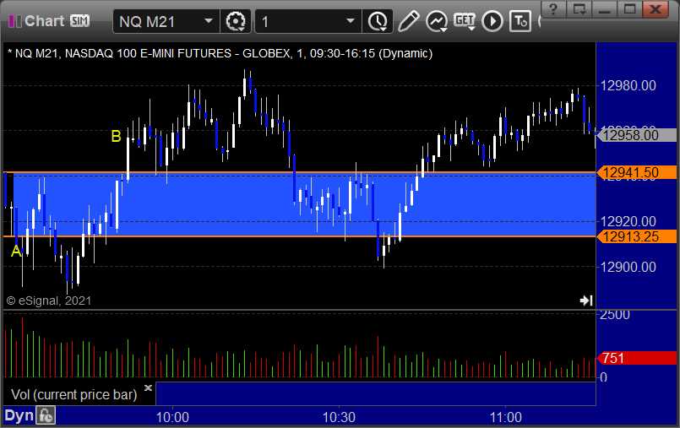Close the chart window with red X

(656, 9)
